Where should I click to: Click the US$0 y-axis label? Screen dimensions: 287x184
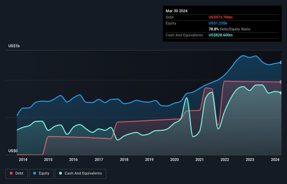point(13,151)
